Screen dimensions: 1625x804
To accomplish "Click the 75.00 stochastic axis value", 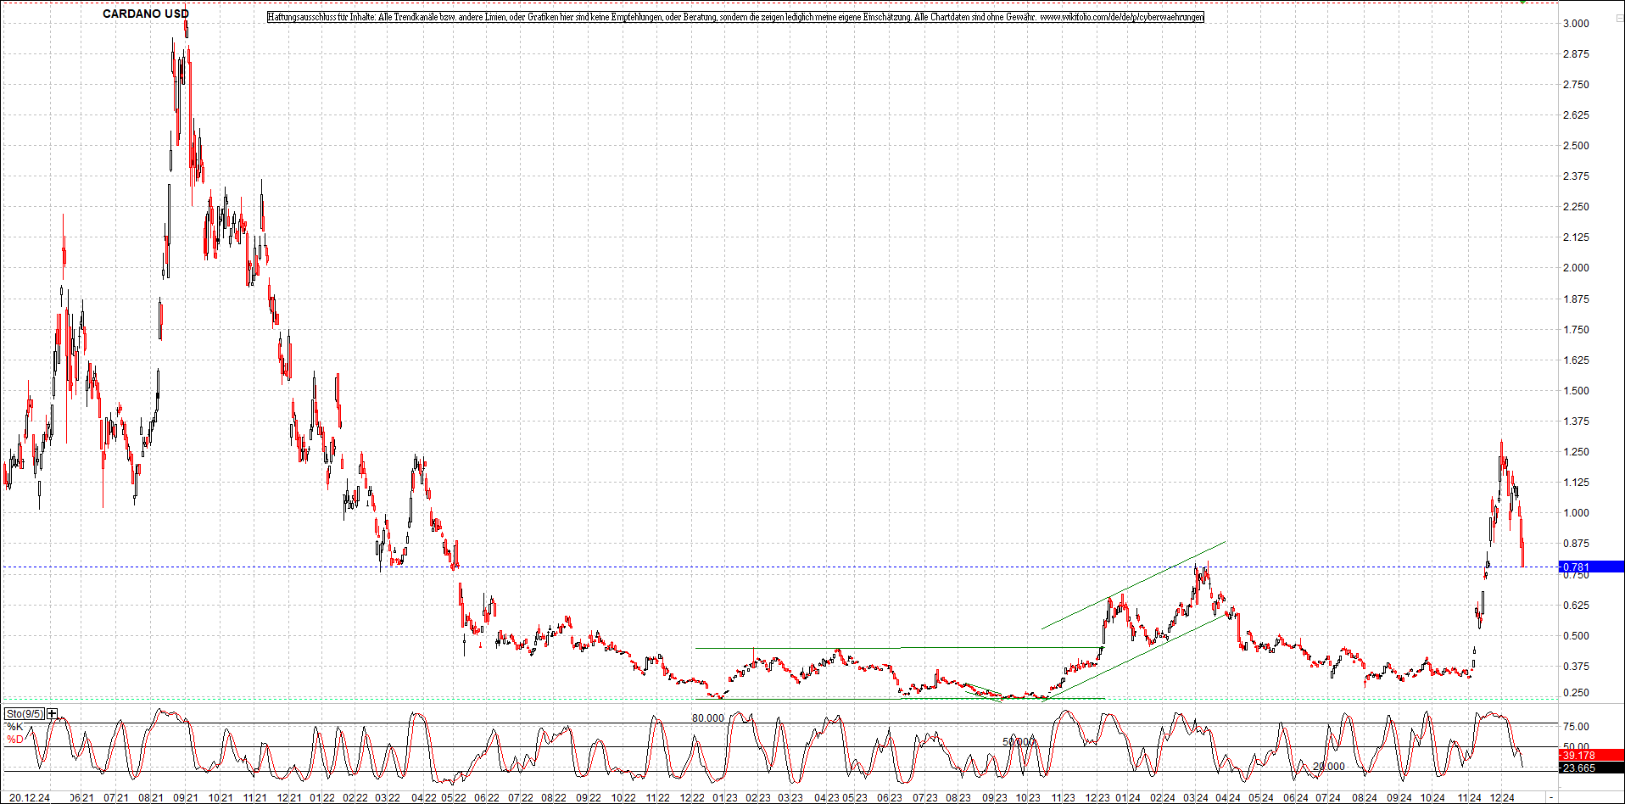I will [x=1576, y=727].
